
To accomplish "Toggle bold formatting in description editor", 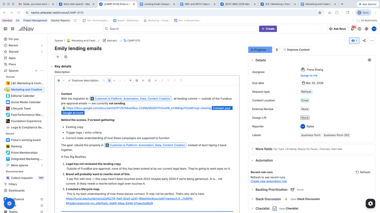I will pos(109,80).
